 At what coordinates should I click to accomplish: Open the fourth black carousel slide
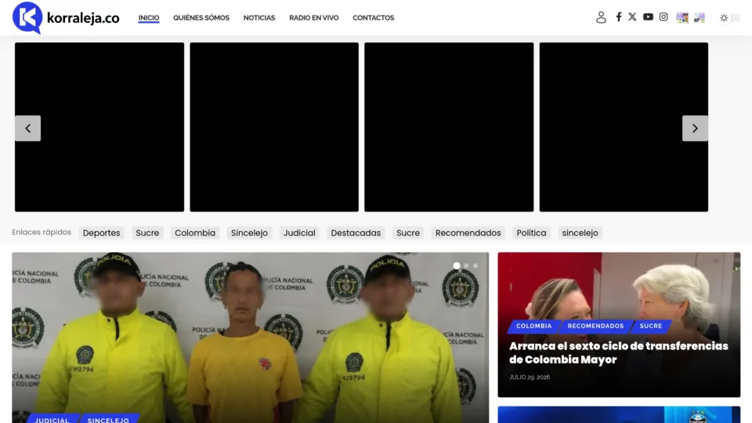pos(624,127)
